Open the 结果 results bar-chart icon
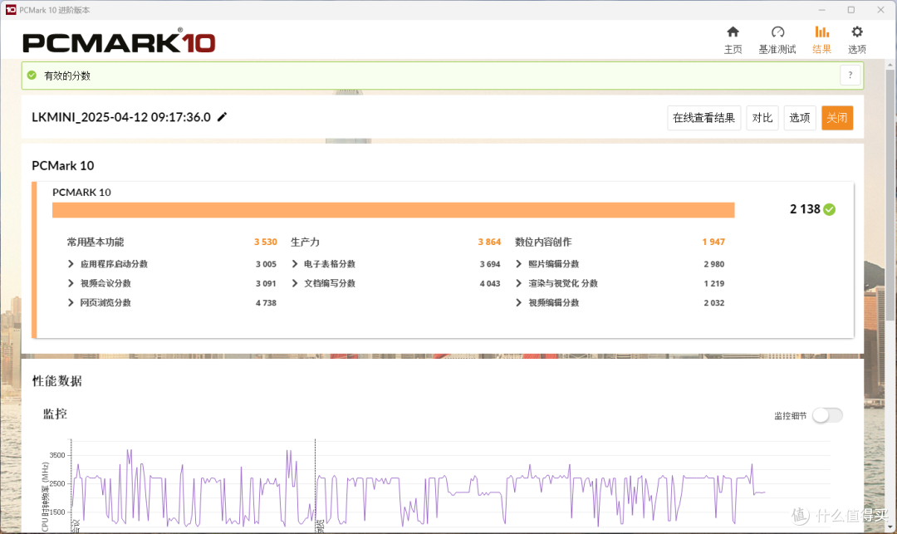The image size is (897, 534). (x=822, y=32)
